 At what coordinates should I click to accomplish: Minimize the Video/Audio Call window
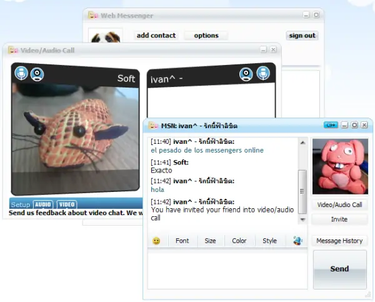coord(263,49)
